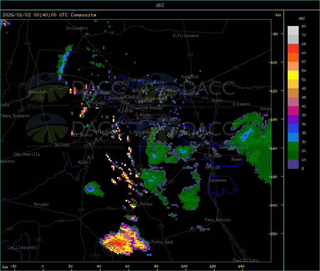This screenshot has width=320, height=271.
Task: Click the 2200m elevation label
Action: 95,255
